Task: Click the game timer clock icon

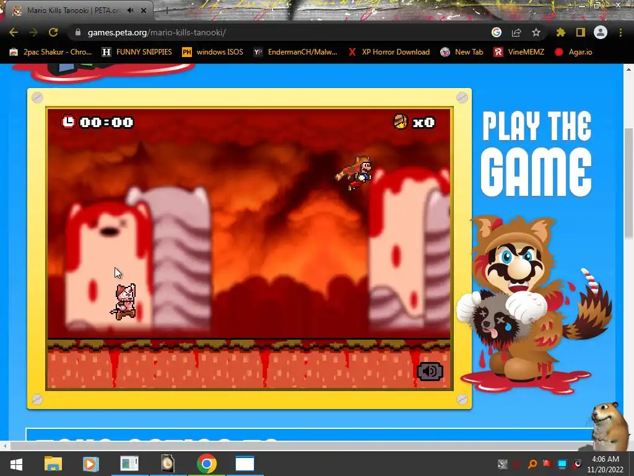Action: click(68, 121)
